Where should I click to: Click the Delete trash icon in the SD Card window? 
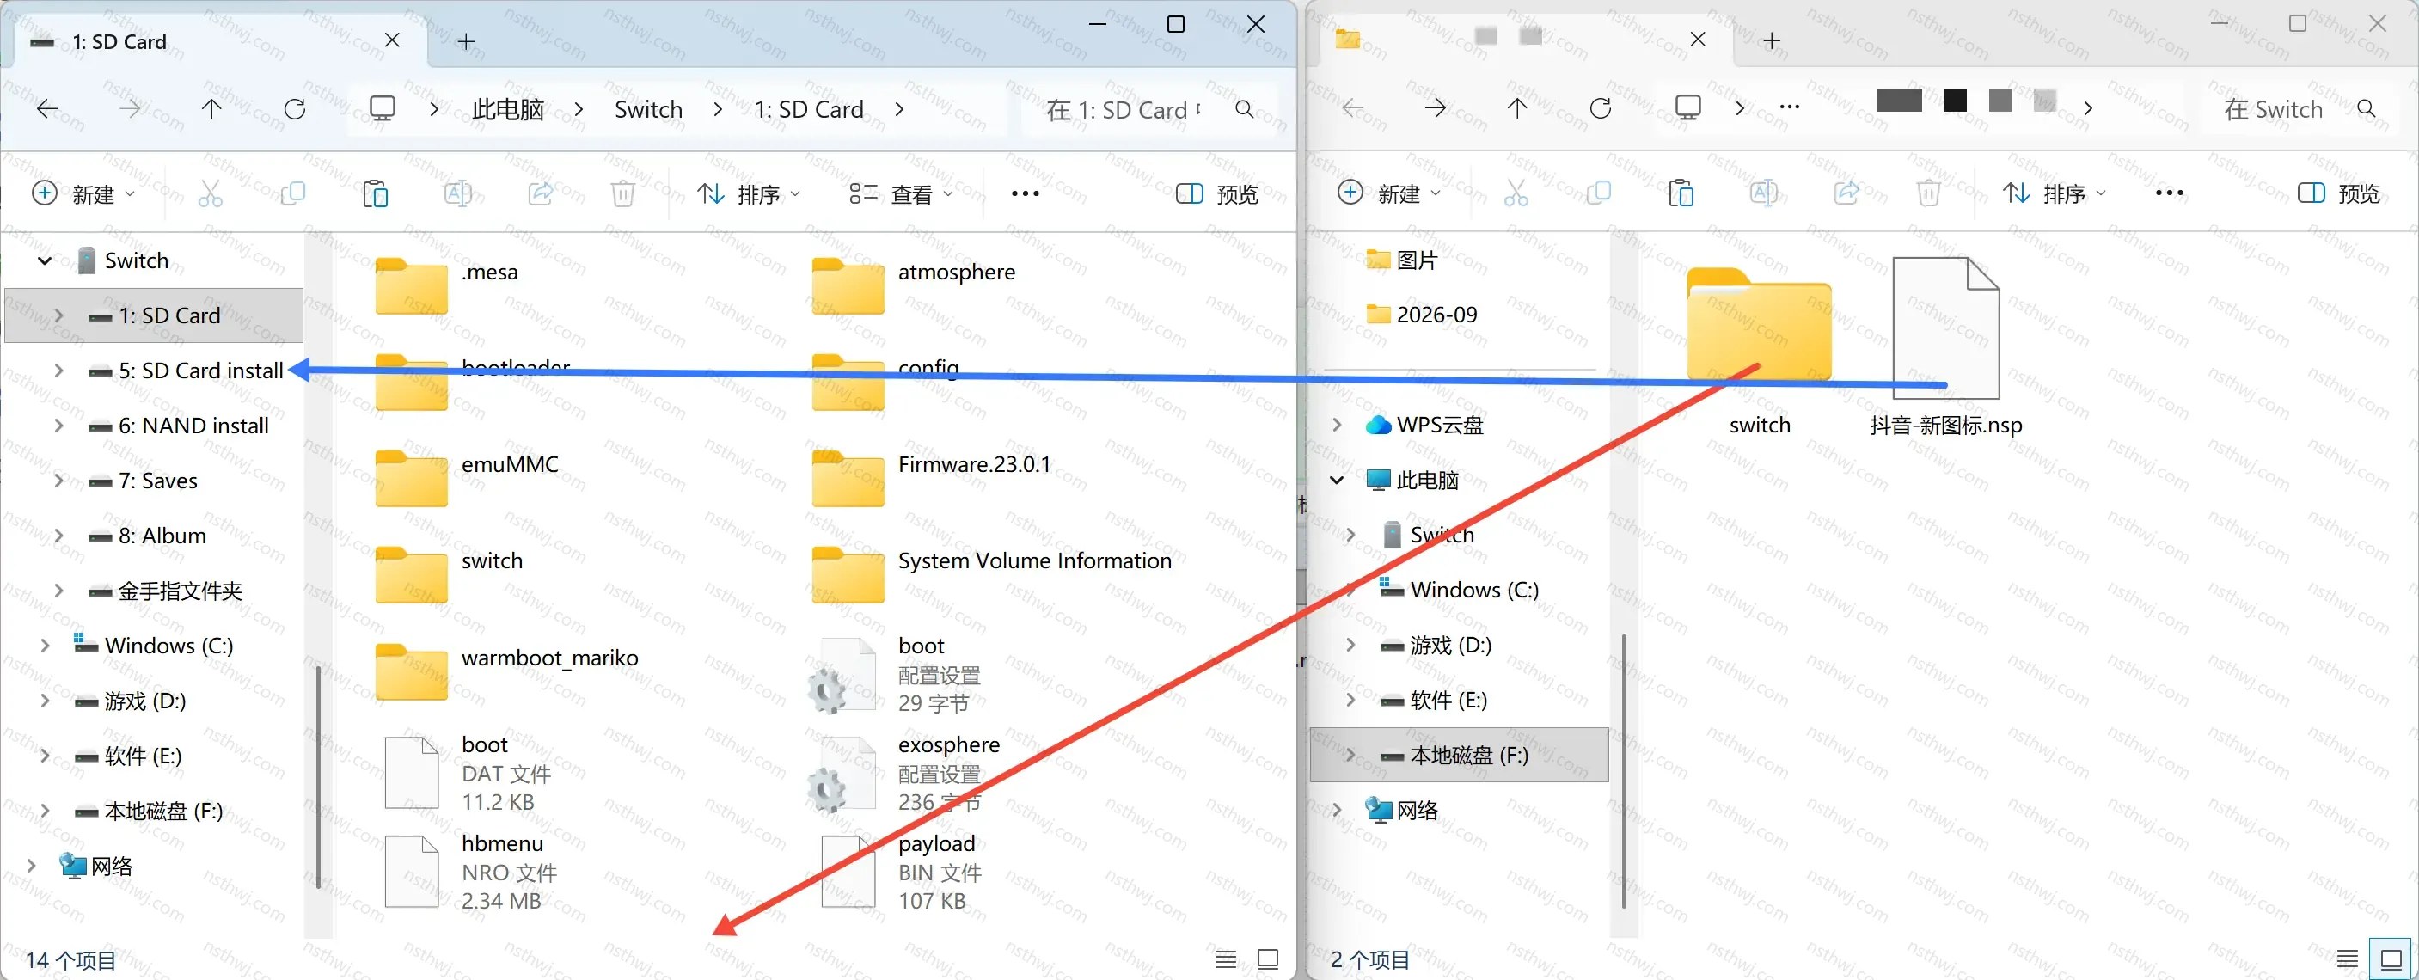pyautogui.click(x=622, y=193)
